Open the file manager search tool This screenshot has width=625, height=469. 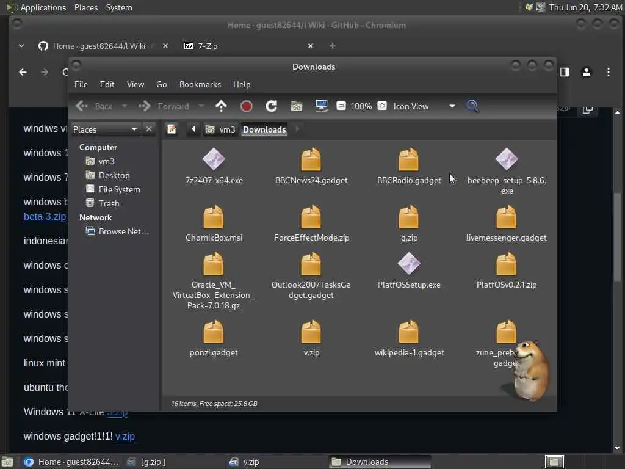(x=472, y=106)
